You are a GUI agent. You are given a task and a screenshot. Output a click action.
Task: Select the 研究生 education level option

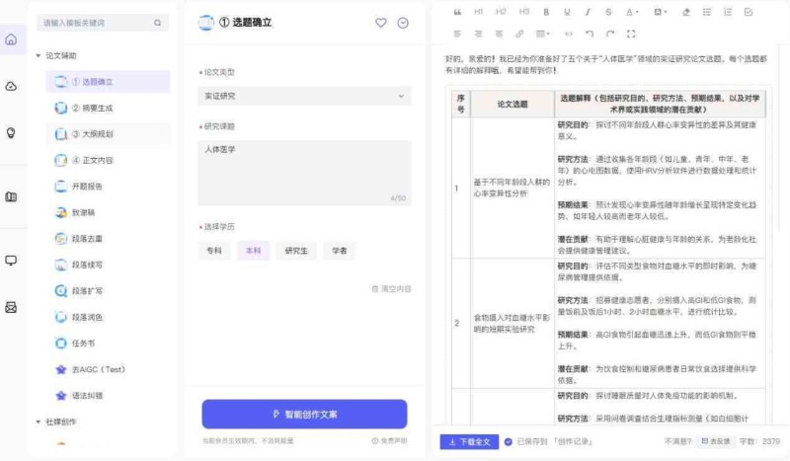coord(295,251)
